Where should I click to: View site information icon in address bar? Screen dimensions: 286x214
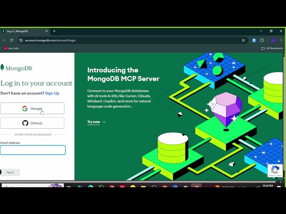(x=21, y=40)
